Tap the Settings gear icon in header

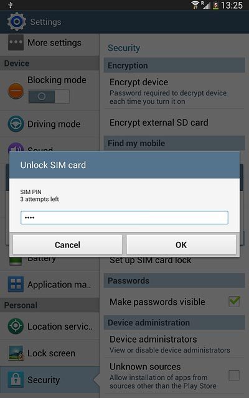(x=17, y=22)
